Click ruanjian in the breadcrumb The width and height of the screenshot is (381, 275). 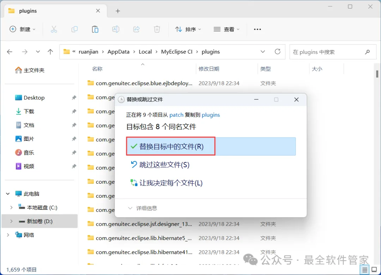click(x=89, y=52)
